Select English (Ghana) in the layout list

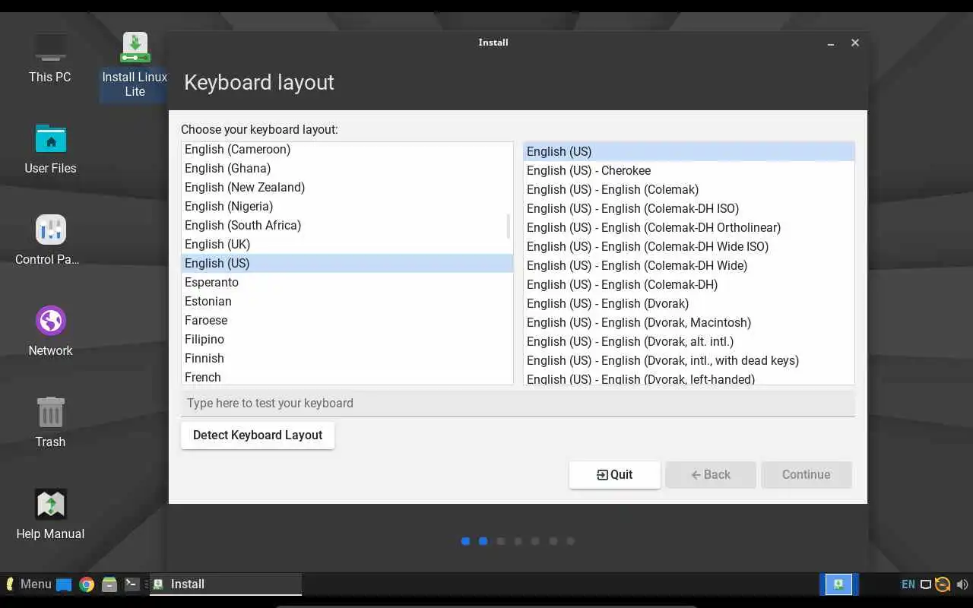(347, 168)
